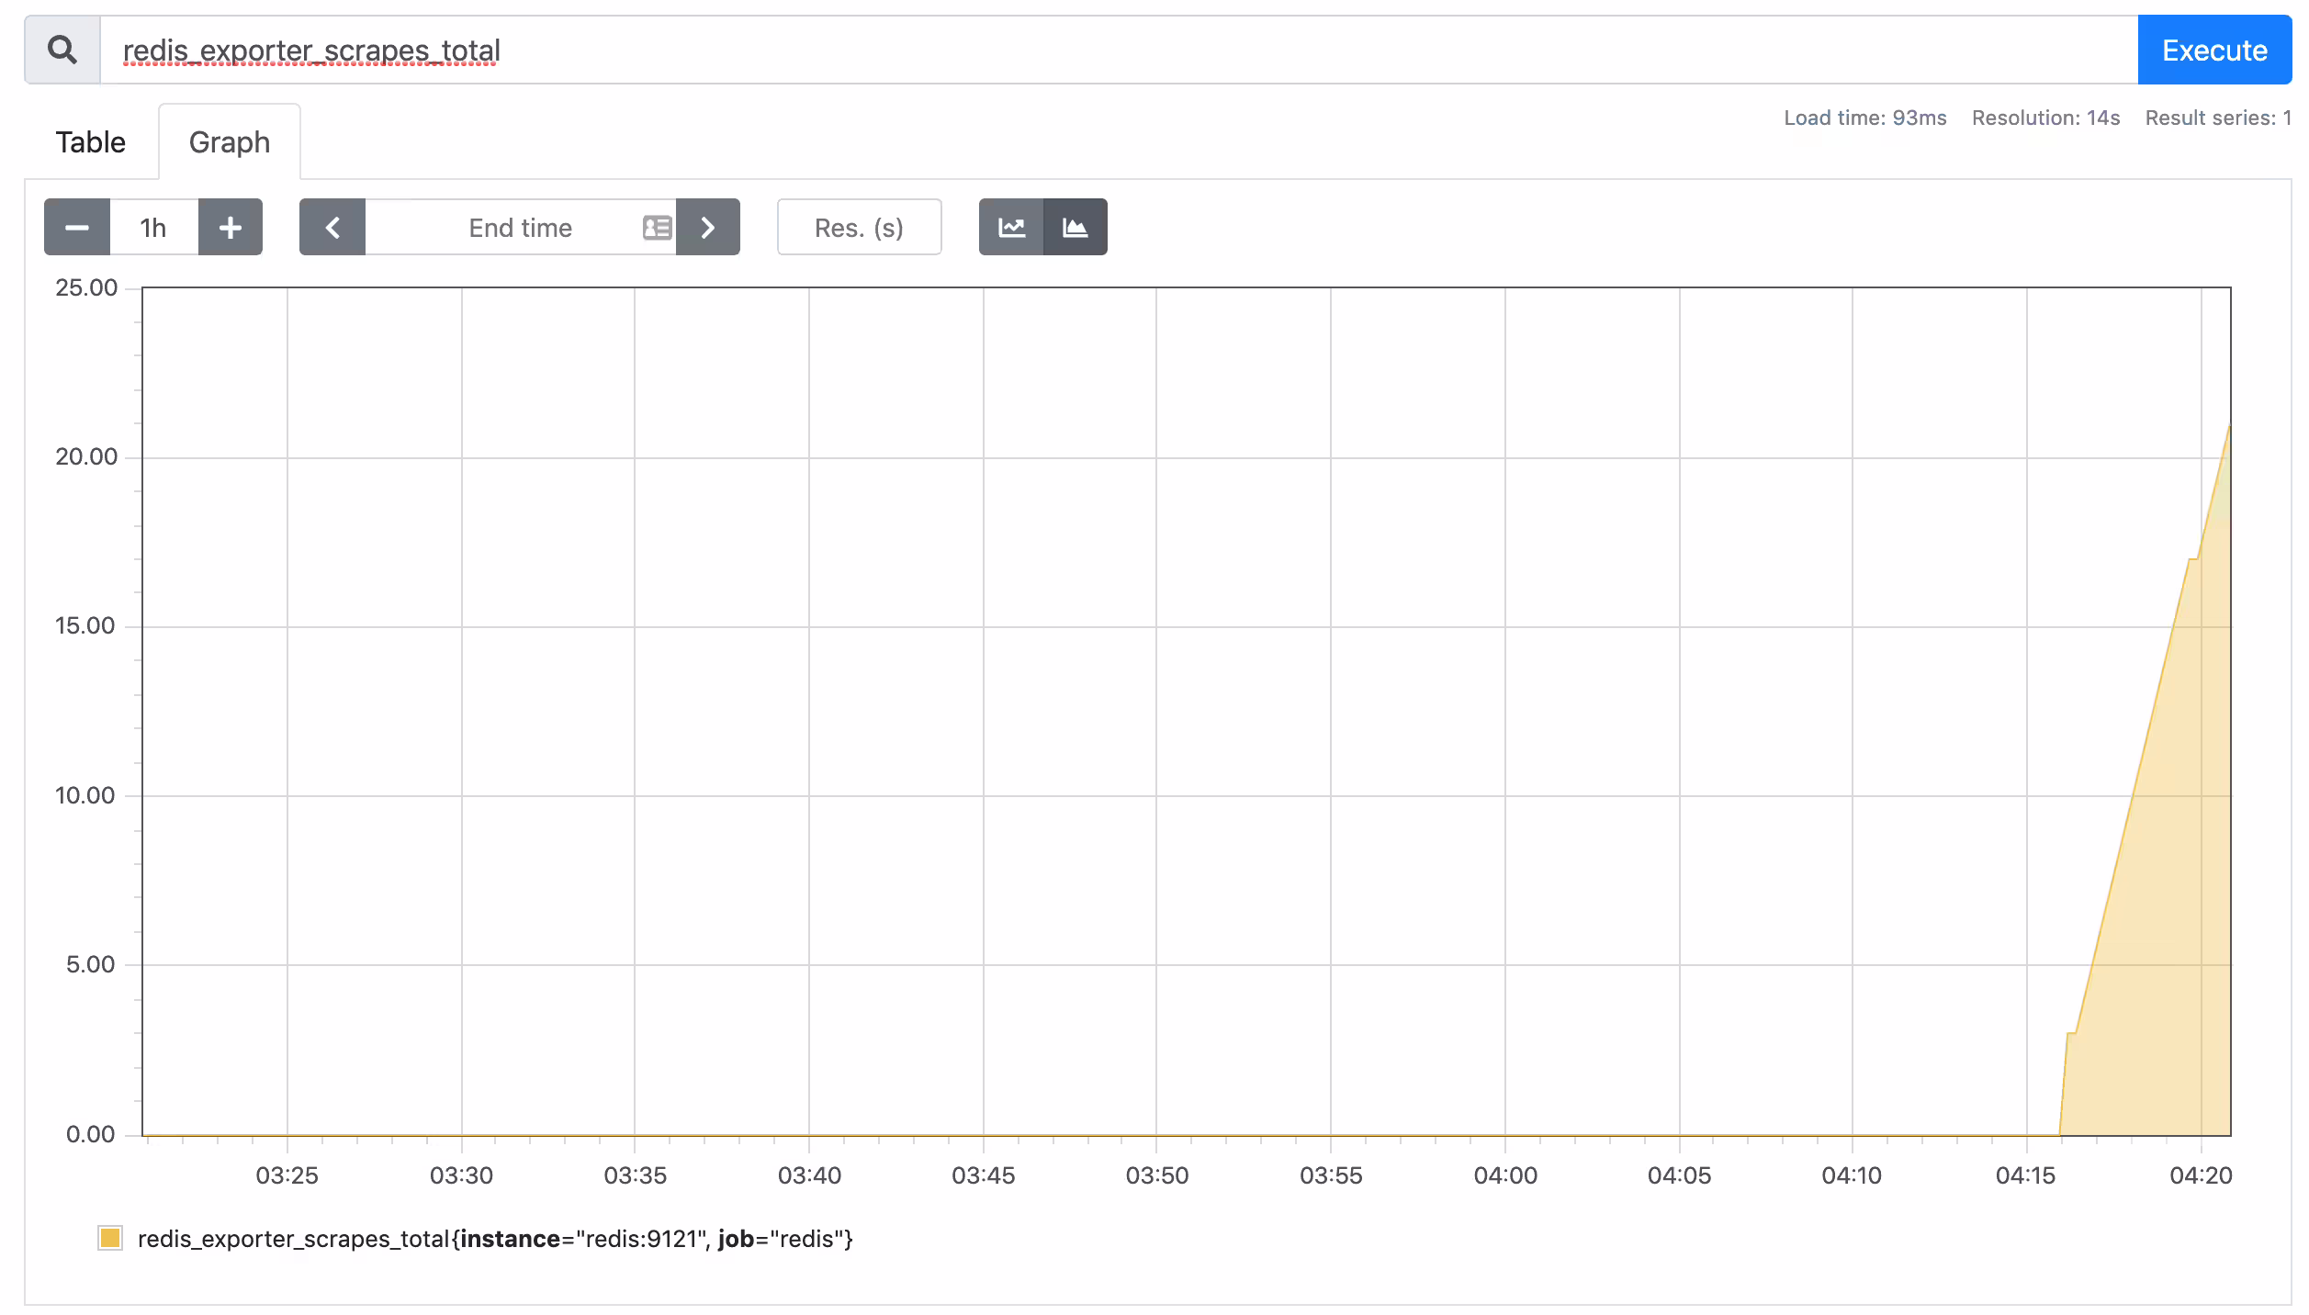
Task: Click the 04:00 time axis label
Action: click(x=1504, y=1175)
